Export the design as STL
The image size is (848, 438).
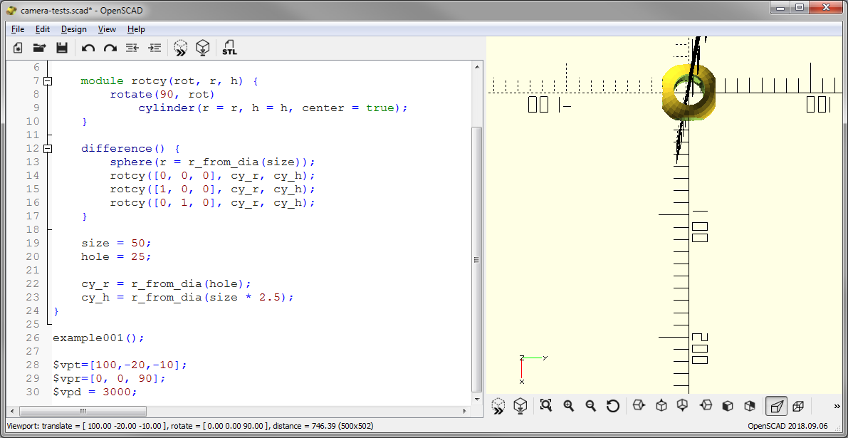pos(229,48)
